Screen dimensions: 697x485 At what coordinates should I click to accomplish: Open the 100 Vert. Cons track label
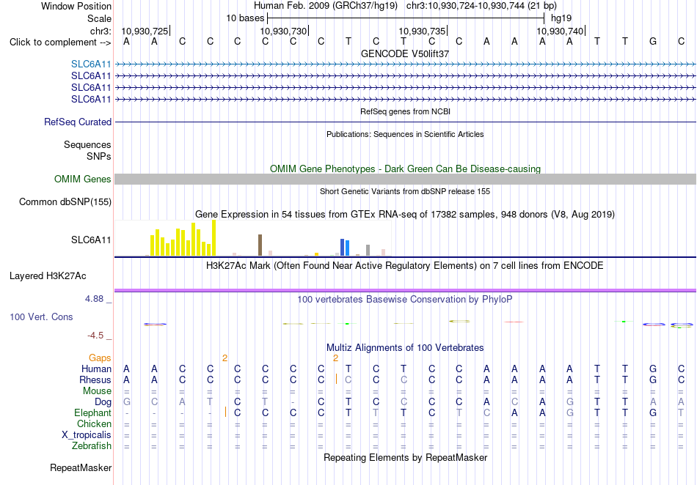click(x=41, y=316)
